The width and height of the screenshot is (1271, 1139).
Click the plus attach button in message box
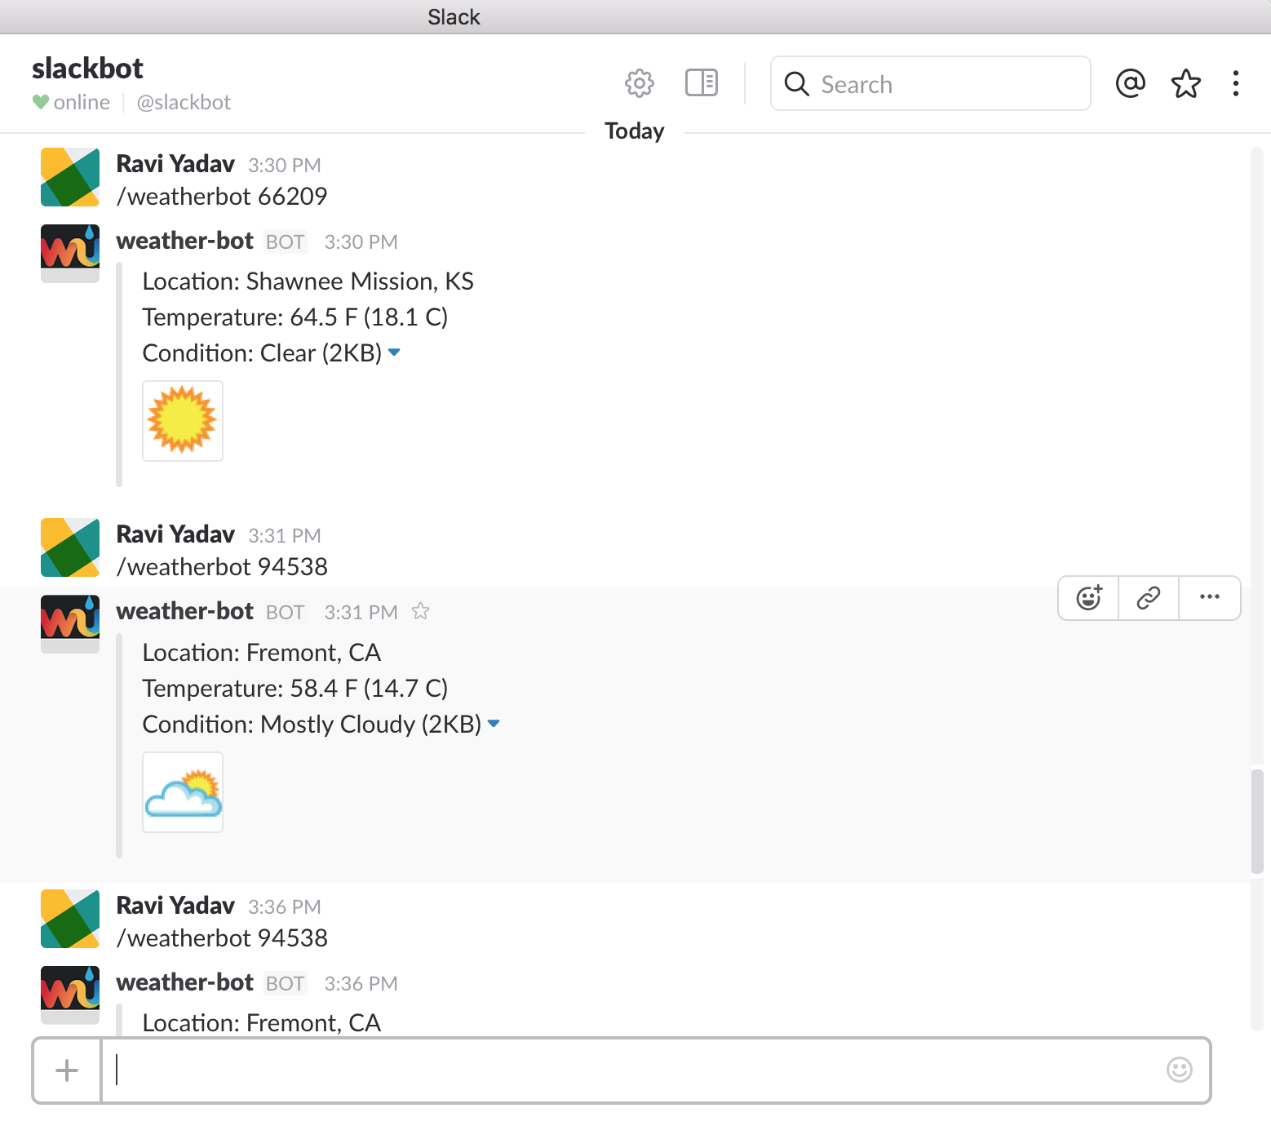[x=67, y=1070]
